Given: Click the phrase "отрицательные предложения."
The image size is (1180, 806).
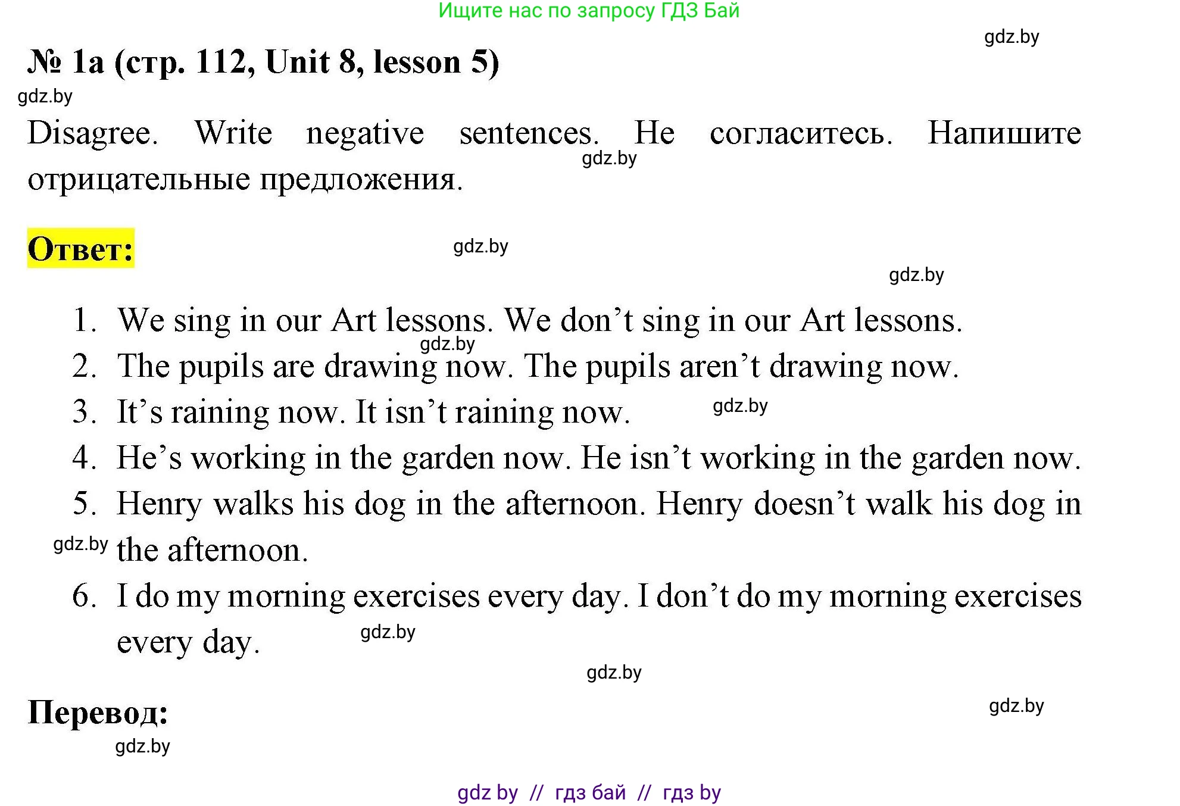Looking at the screenshot, I should (x=245, y=179).
